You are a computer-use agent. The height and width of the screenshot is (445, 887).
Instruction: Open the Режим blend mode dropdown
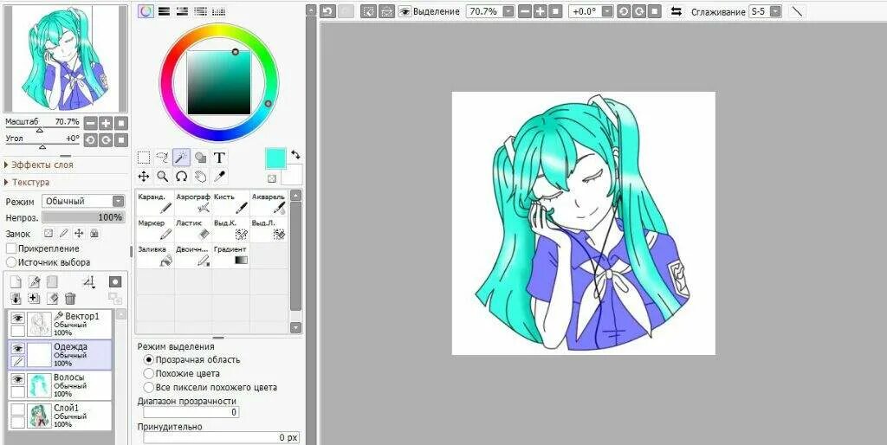pos(83,202)
